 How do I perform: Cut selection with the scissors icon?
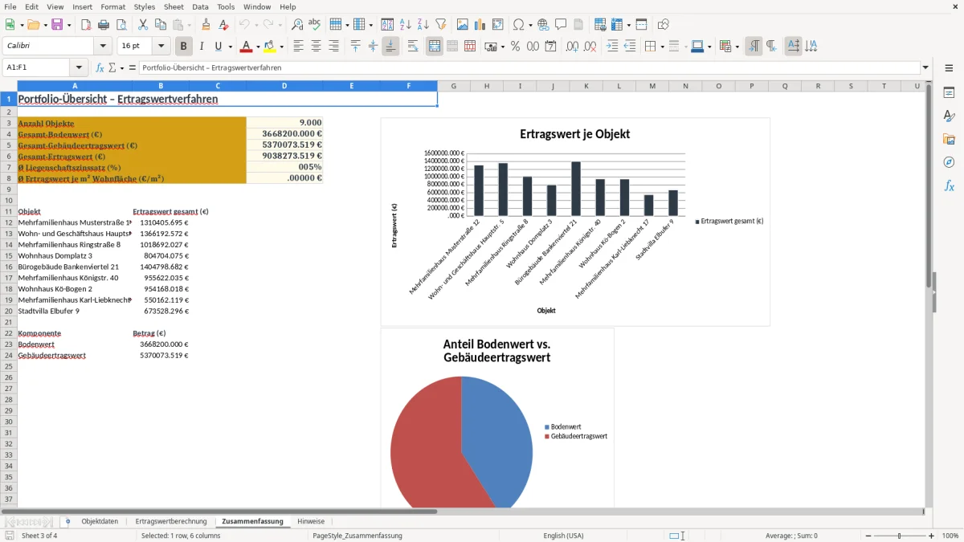point(142,25)
